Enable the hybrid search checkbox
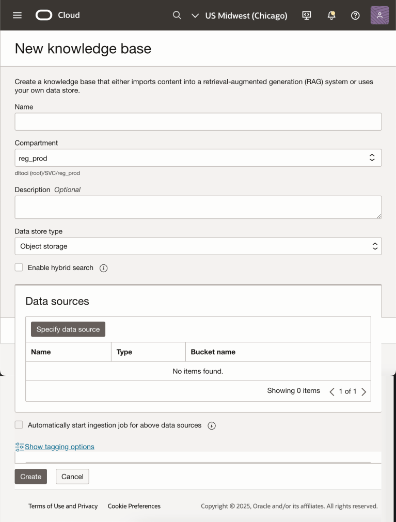Image resolution: width=396 pixels, height=522 pixels. pyautogui.click(x=19, y=267)
